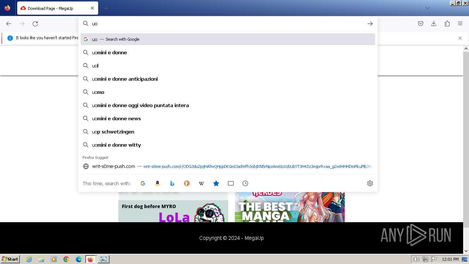Open the media player taskbar icon
The image size is (469, 264).
click(54, 259)
